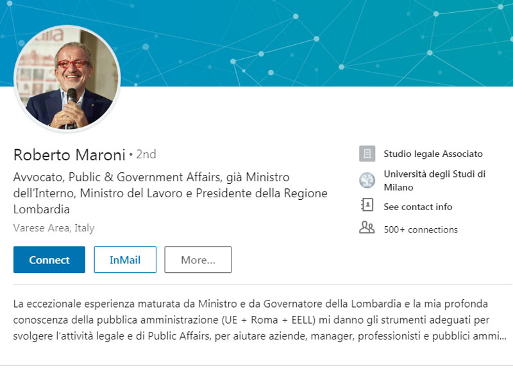
Task: Expand the truncated summary at the ellipsis
Action: pos(501,336)
